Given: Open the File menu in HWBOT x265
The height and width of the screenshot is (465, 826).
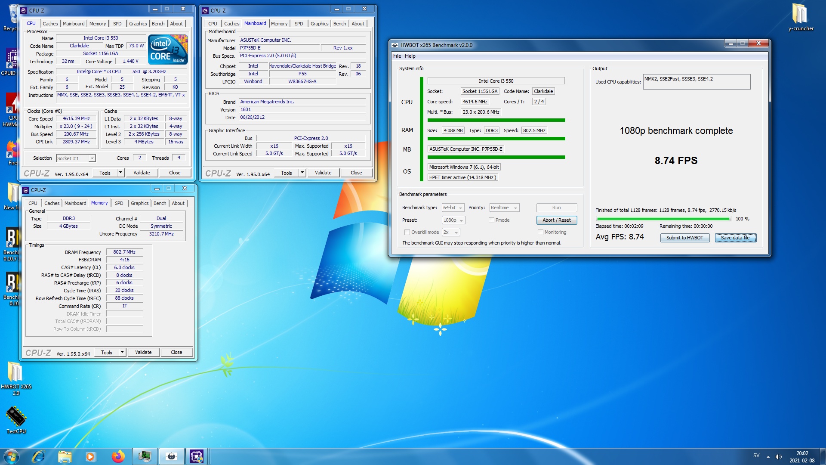Looking at the screenshot, I should [397, 56].
